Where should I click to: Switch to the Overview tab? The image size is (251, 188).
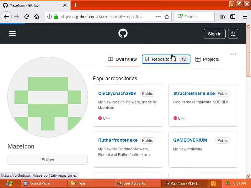click(x=122, y=59)
